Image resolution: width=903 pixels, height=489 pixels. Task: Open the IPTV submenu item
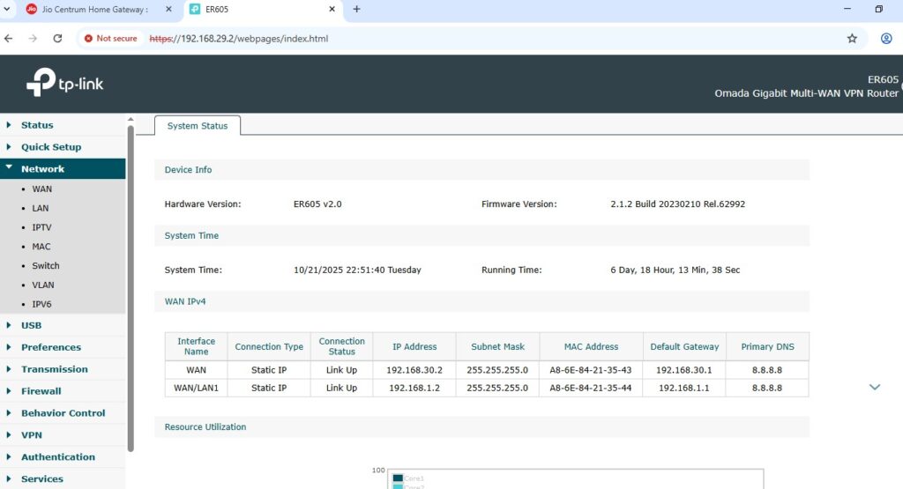click(x=41, y=227)
